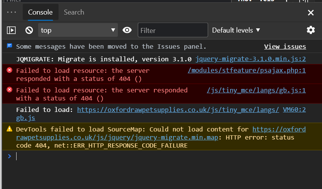Open the 'top' JavaScript context dropdown
This screenshot has height=189, width=322.
(78, 30)
